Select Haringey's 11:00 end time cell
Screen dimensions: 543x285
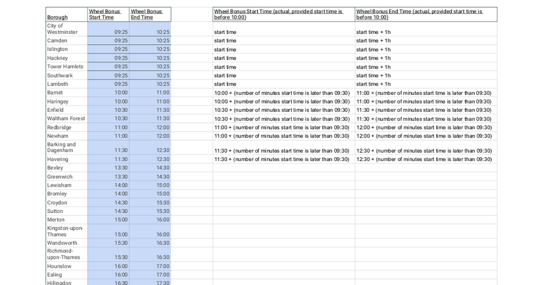[x=150, y=101]
